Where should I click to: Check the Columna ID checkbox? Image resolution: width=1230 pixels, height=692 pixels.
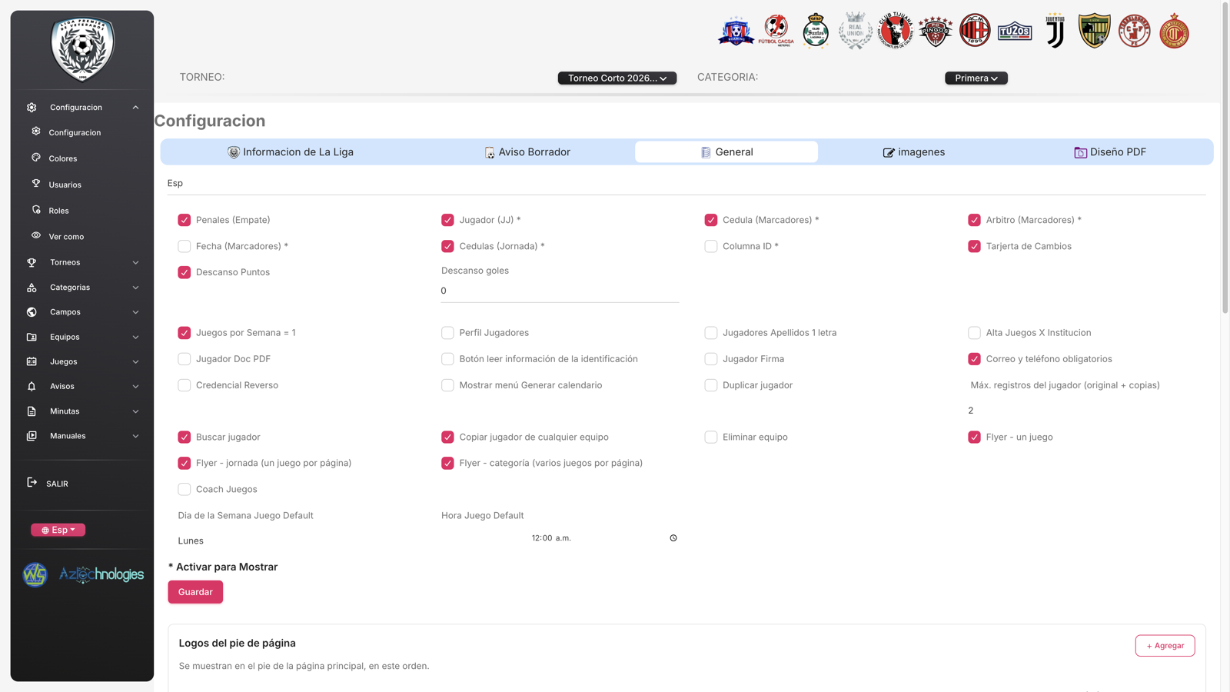tap(711, 246)
